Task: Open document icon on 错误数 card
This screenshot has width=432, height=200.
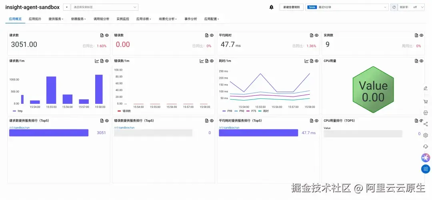Action: 207,35
